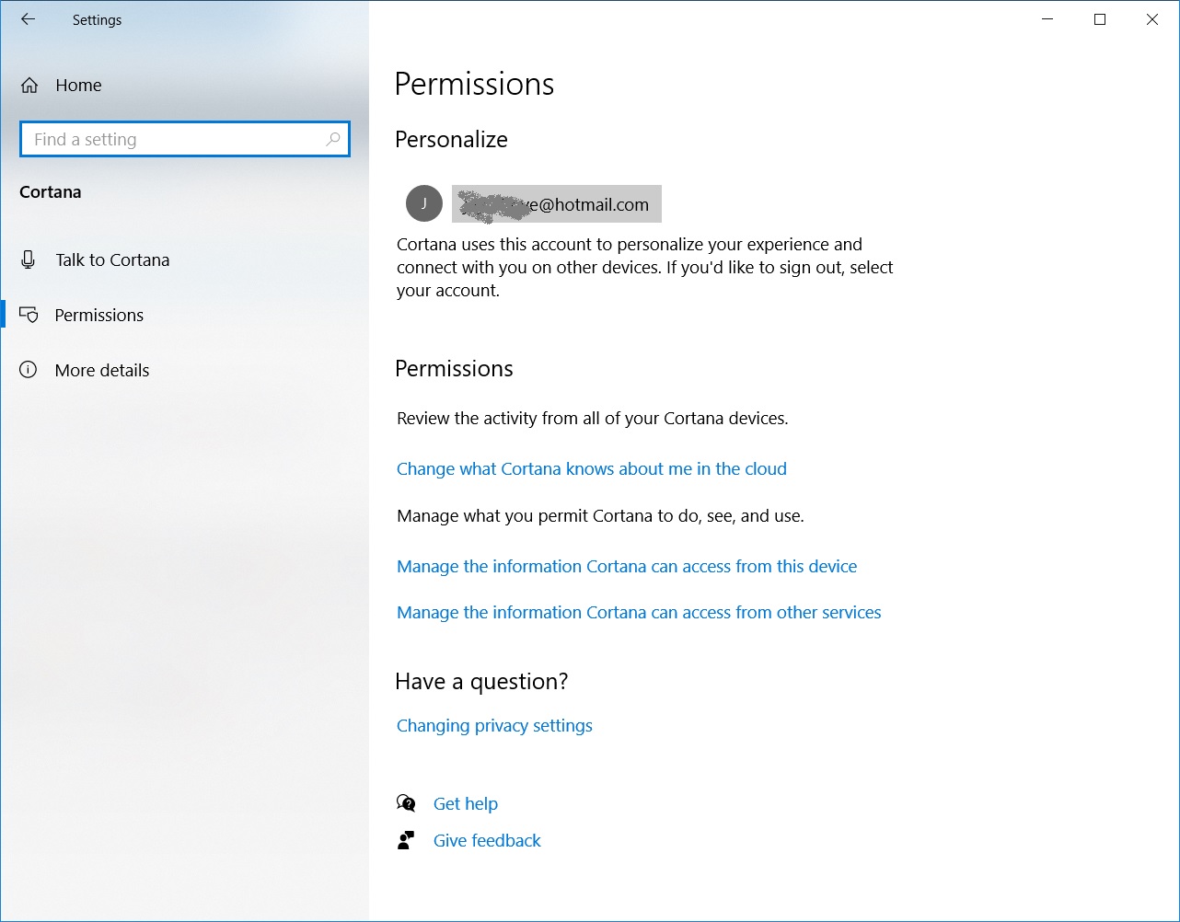Minimize the Settings window

tap(1047, 19)
